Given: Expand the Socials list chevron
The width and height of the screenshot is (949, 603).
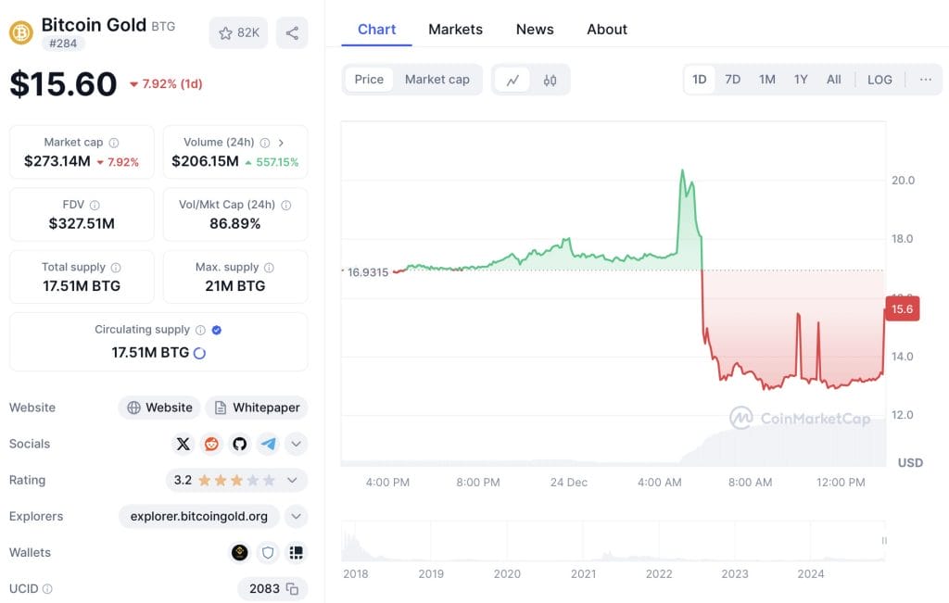Looking at the screenshot, I should [x=296, y=444].
